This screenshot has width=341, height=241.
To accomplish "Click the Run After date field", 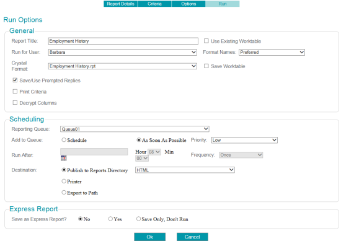I will tap(94, 152).
